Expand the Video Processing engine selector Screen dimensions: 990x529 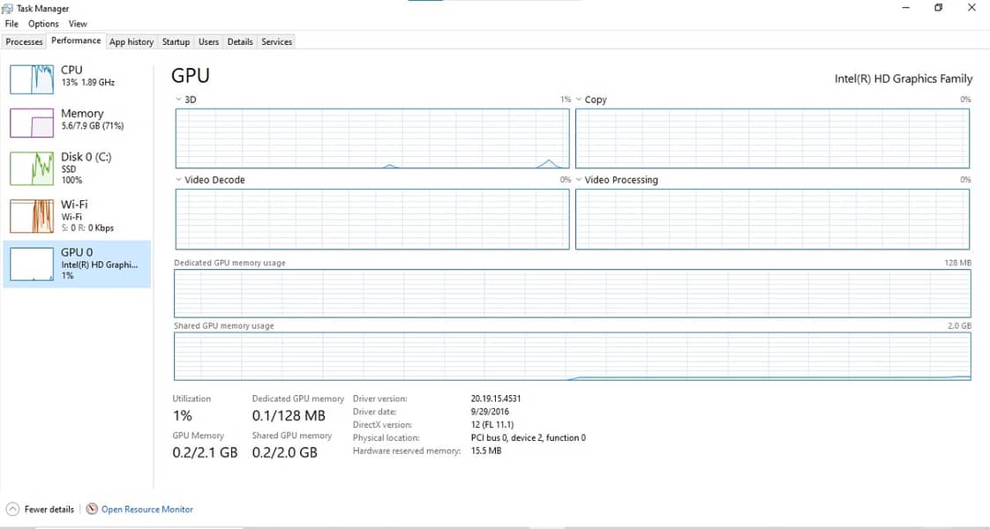(x=579, y=180)
